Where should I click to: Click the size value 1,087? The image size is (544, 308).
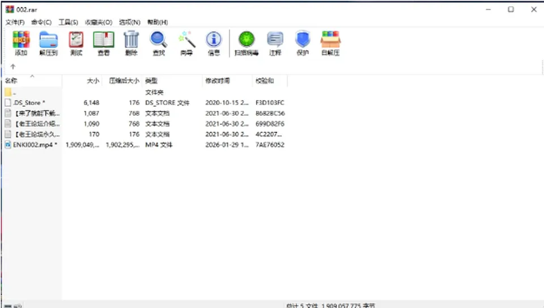tap(91, 113)
